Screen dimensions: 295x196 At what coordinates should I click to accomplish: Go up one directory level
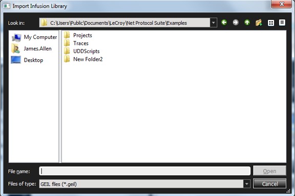247,22
